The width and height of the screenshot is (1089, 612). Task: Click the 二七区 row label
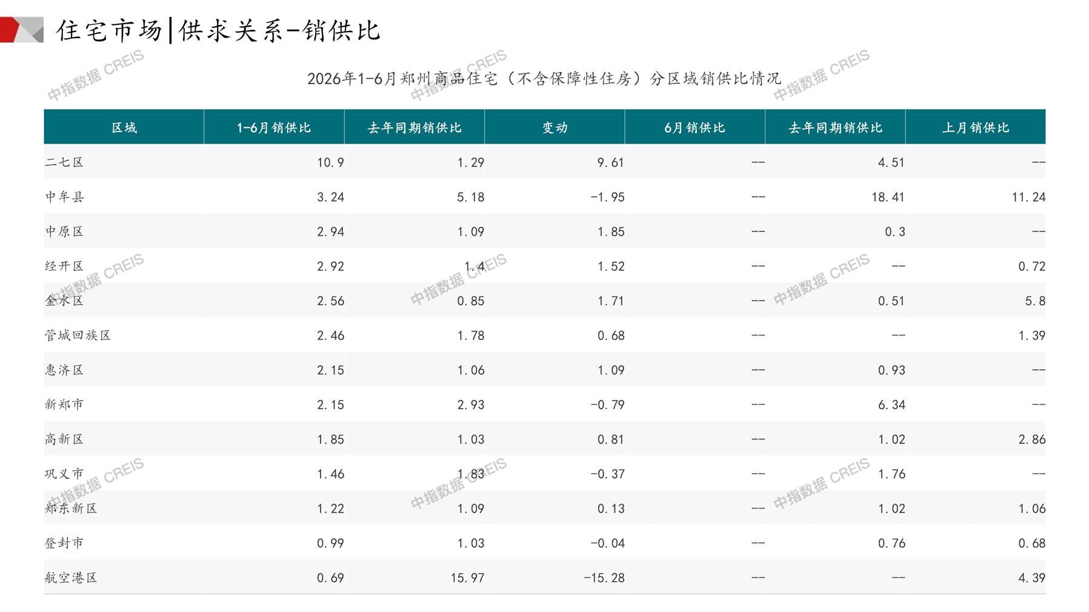coord(64,162)
